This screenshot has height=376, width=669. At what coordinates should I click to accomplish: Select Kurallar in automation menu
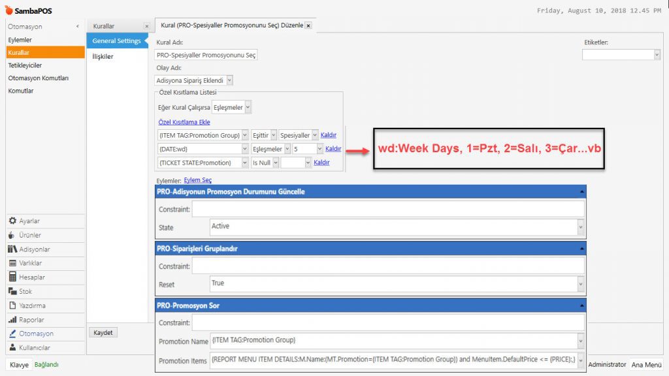tap(45, 52)
